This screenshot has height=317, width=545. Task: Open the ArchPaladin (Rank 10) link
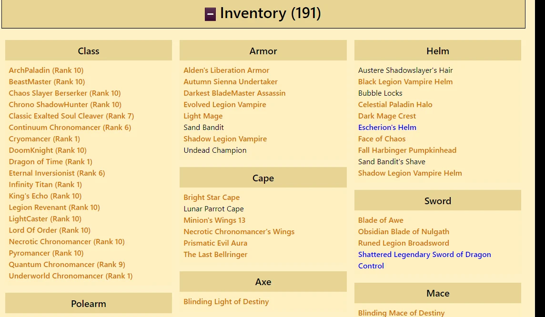pyautogui.click(x=46, y=70)
